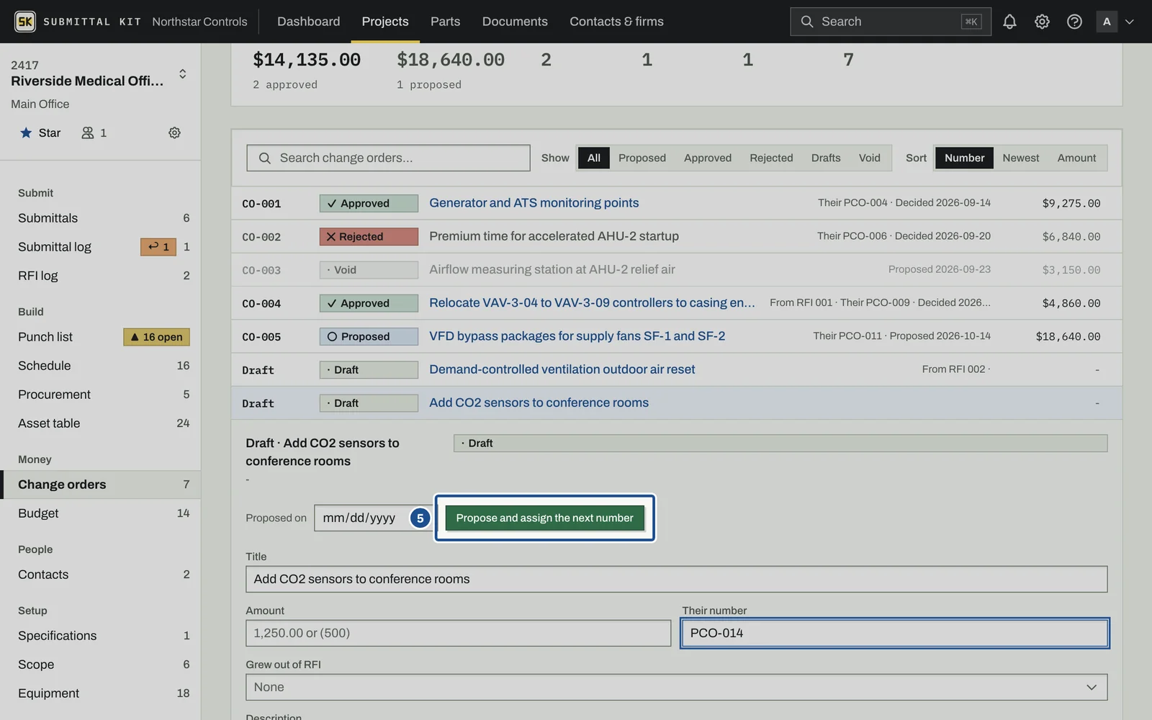Click the 16 open warning badge
Viewport: 1152px width, 720px height.
(156, 337)
